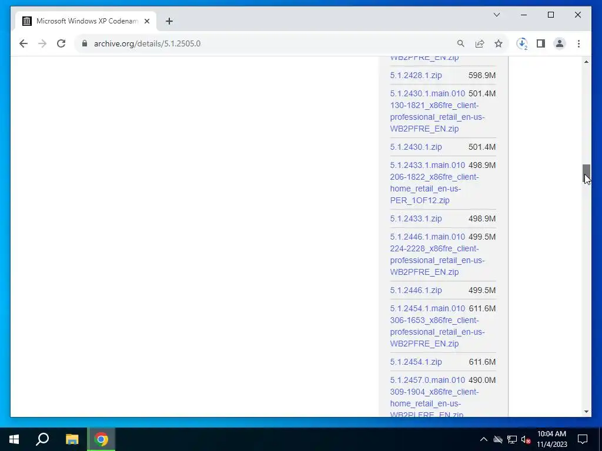Click the 490.0M size of 5.1.2457.0 file

(482, 380)
